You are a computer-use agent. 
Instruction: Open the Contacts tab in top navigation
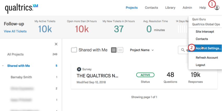[x=151, y=8]
